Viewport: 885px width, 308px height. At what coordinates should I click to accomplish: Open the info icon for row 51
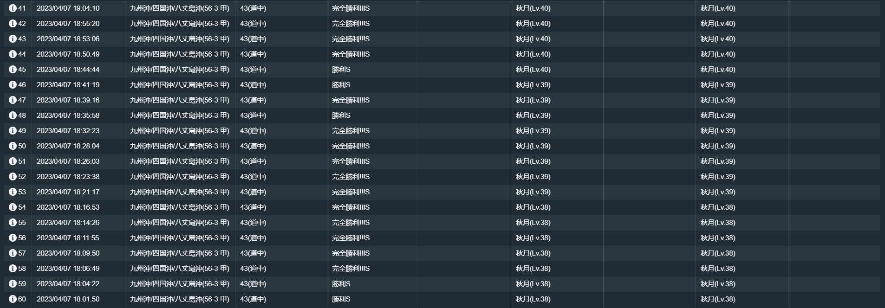tap(13, 161)
